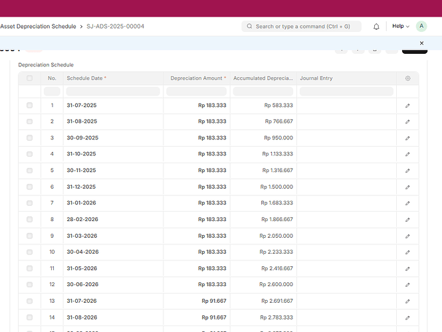Tick checkbox for row 12
442x332 pixels.
[30, 284]
